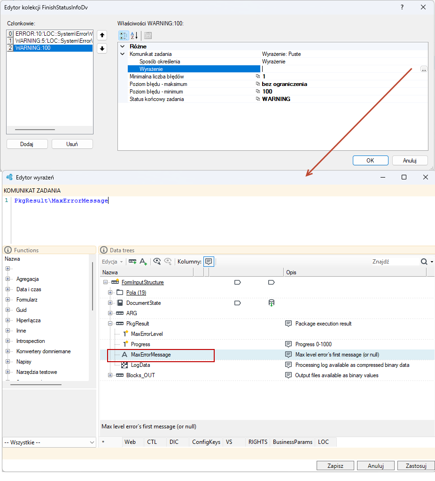
Task: Expand the Blocks_OUT tree node
Action: tap(110, 375)
